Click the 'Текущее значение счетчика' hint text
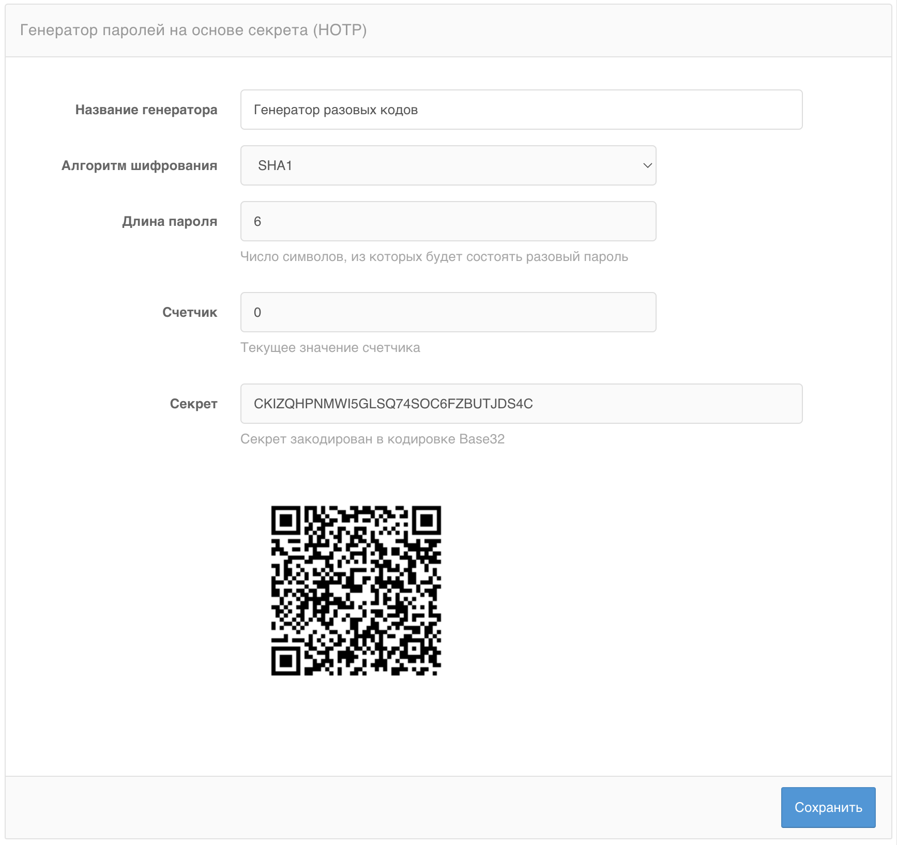Viewport: 897px width, 845px height. point(330,348)
